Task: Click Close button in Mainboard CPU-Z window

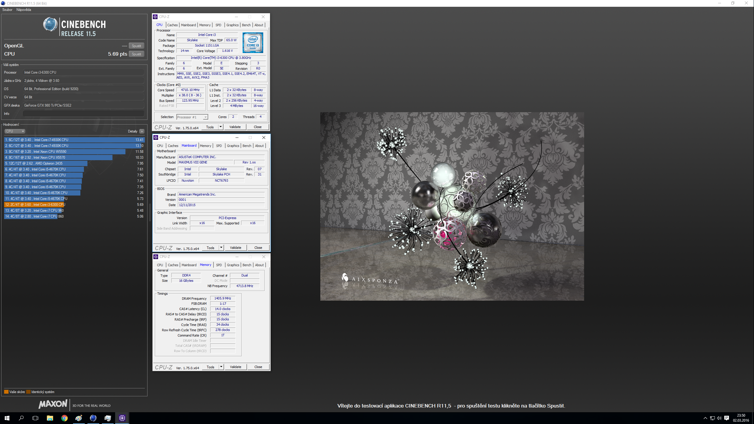Action: [258, 248]
